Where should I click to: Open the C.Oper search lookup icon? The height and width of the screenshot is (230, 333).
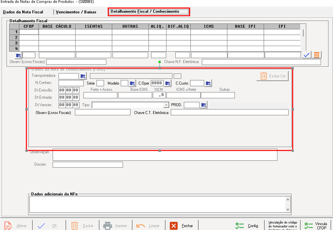coord(168,83)
